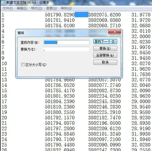Click value 501794.8840 in row 23

[x=60, y=134]
